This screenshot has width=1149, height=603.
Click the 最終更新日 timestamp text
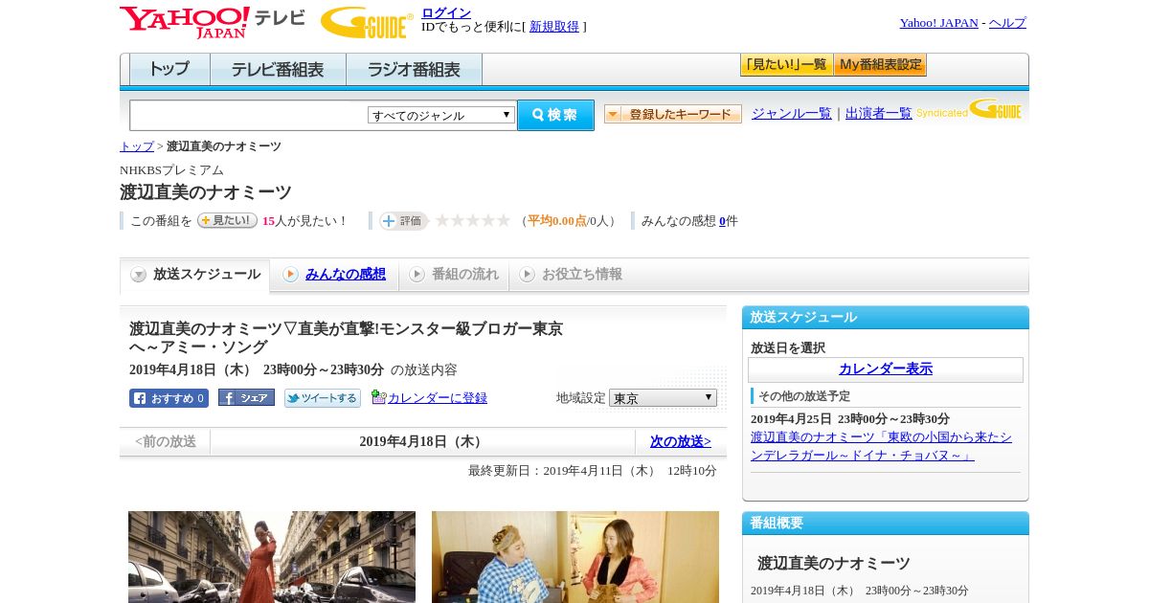pos(593,471)
